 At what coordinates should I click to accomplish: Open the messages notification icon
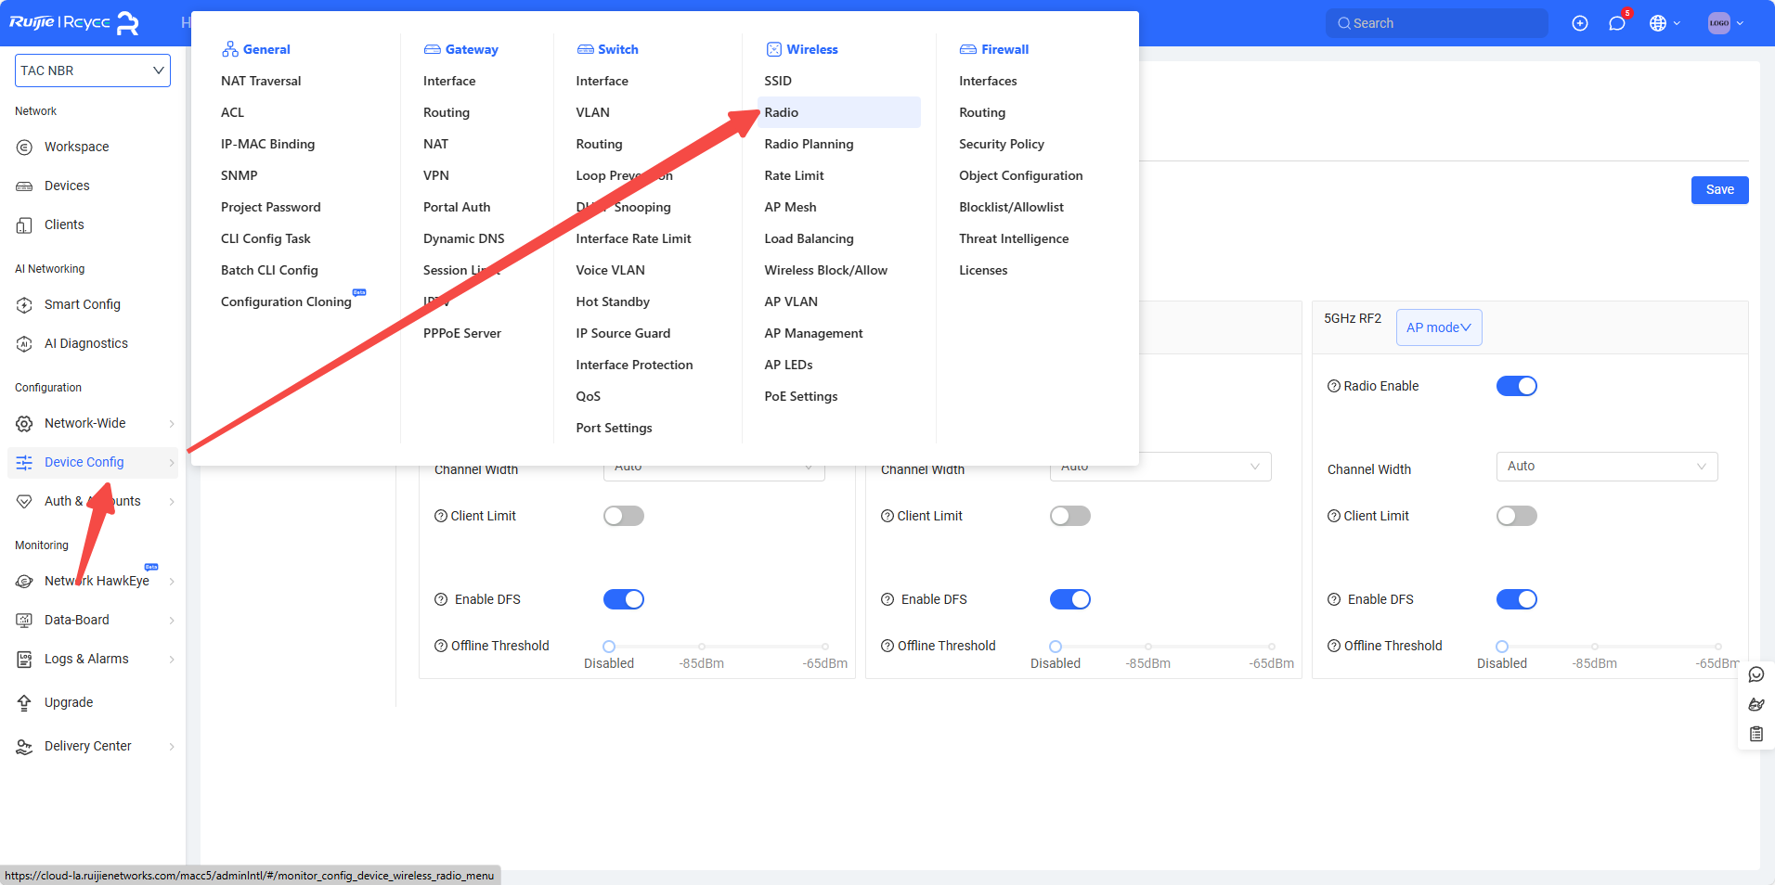pyautogui.click(x=1616, y=23)
